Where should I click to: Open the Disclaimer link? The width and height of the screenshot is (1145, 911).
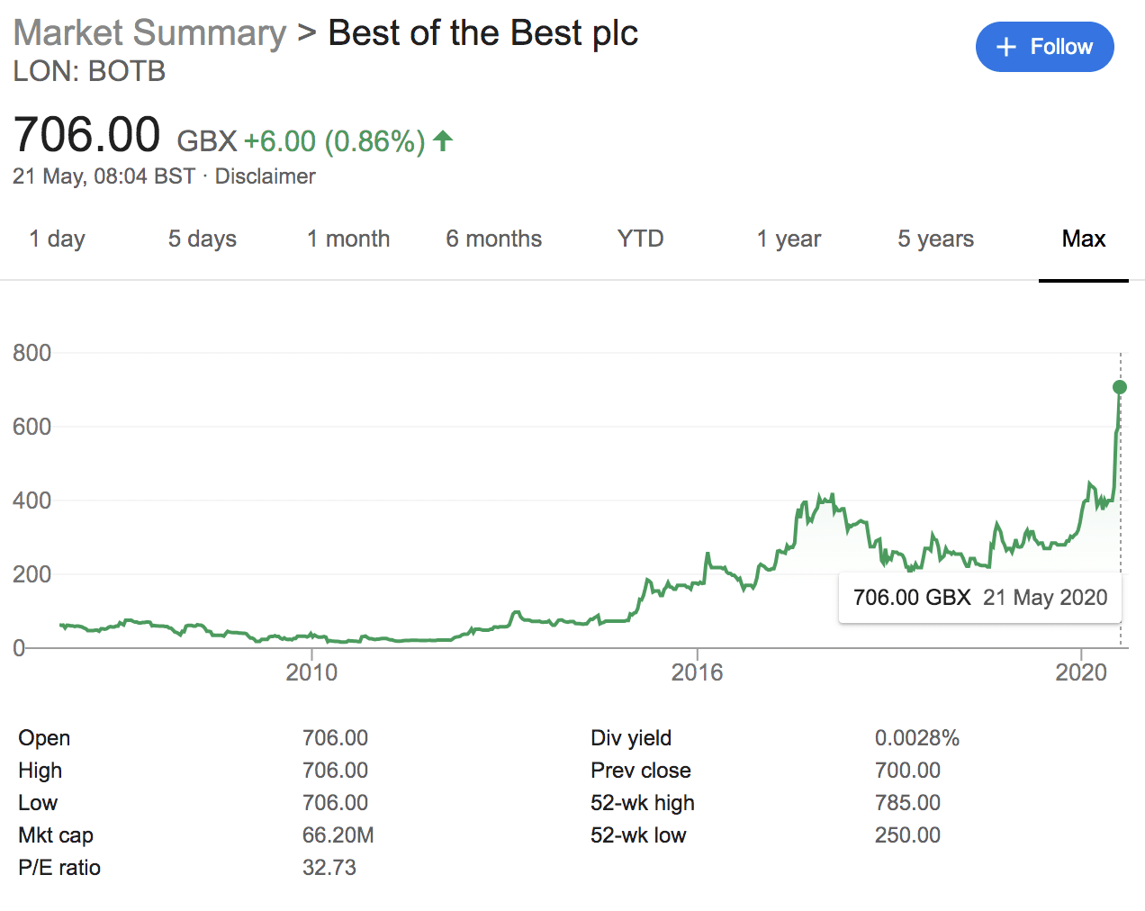(265, 176)
